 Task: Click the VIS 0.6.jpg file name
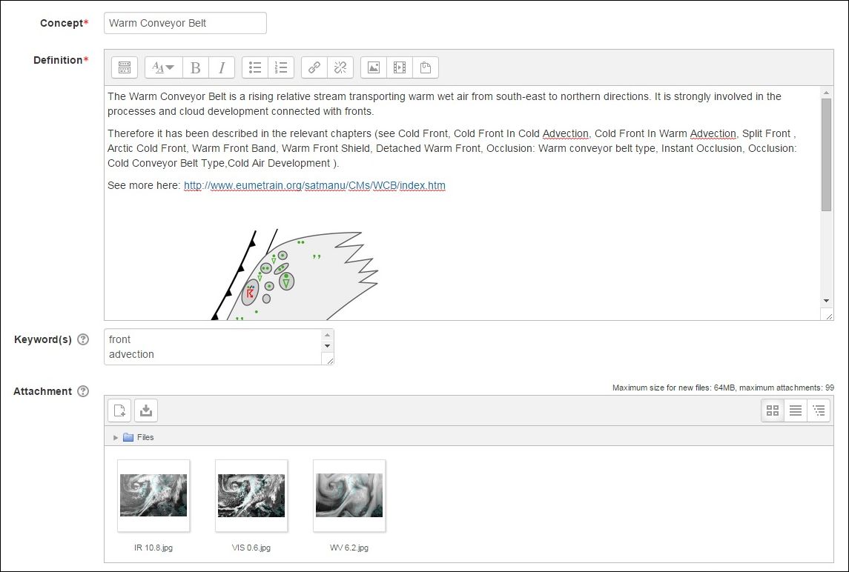251,548
